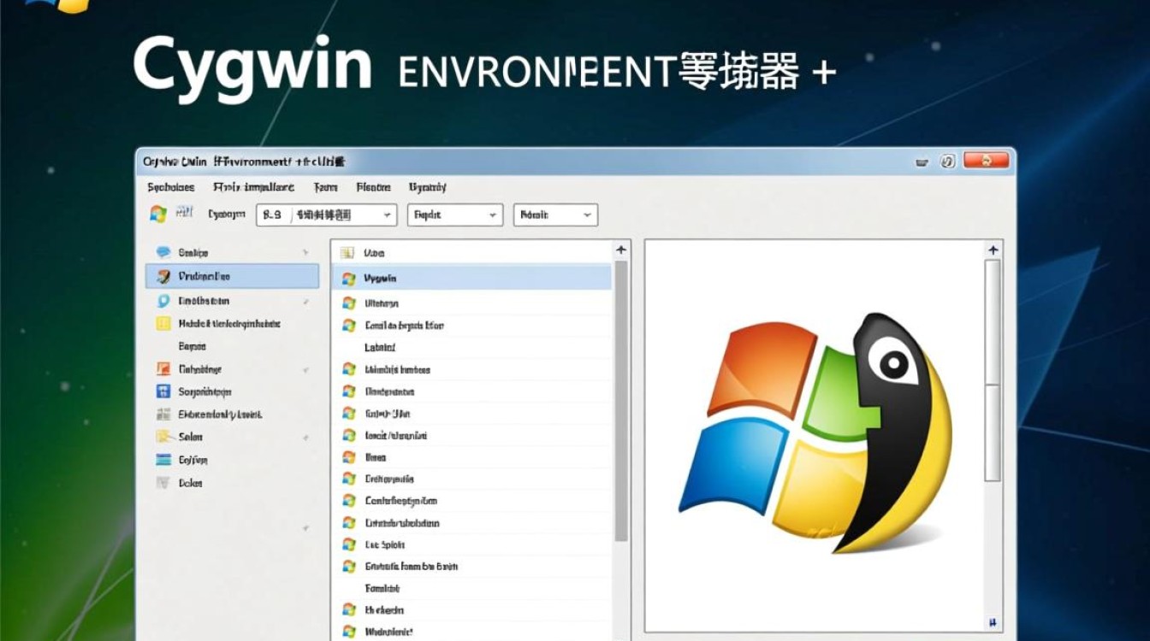
Task: Click the gray funnel icon beside Dolen
Action: pos(163,483)
